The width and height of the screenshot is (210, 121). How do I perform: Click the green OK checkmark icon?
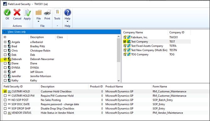pos(7,13)
